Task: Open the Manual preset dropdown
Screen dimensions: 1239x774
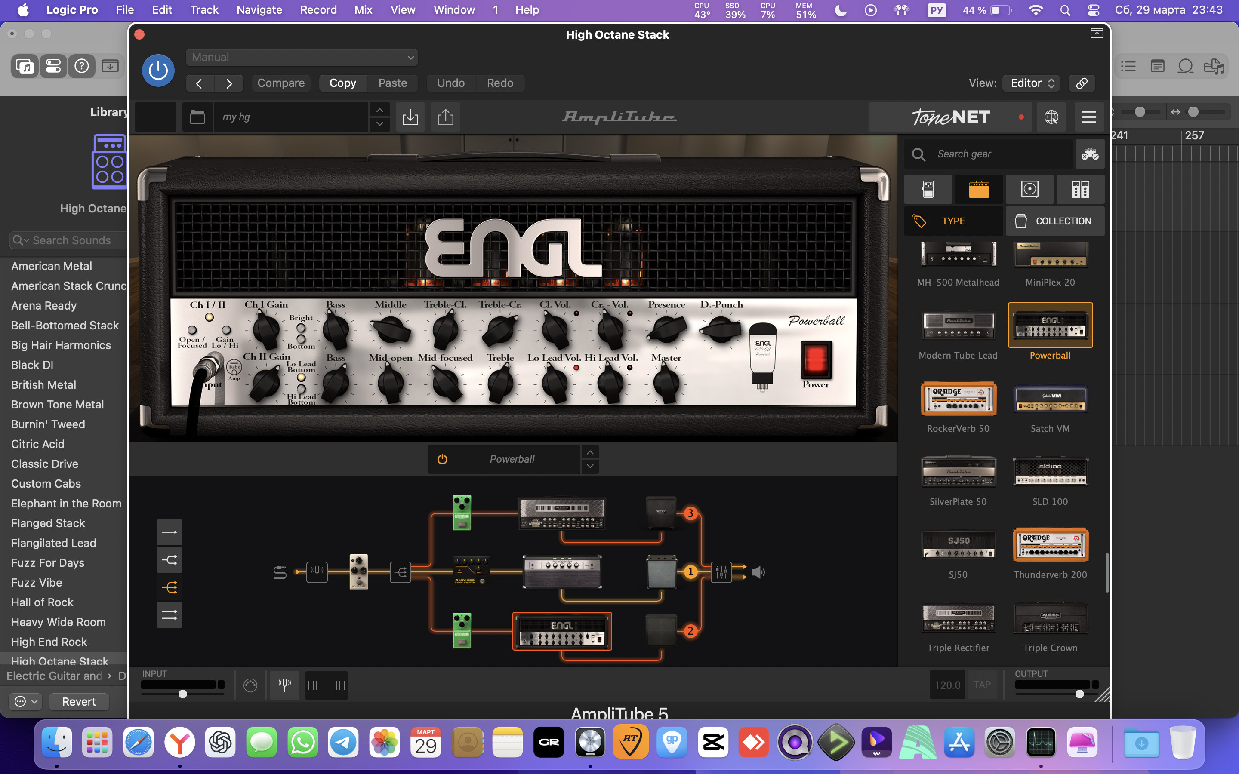Action: [x=302, y=57]
